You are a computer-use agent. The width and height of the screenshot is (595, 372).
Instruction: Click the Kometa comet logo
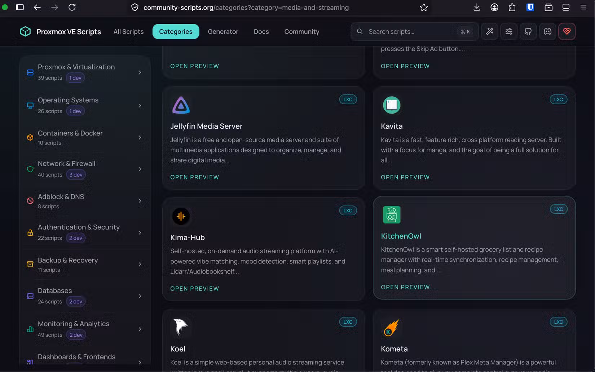[392, 327]
